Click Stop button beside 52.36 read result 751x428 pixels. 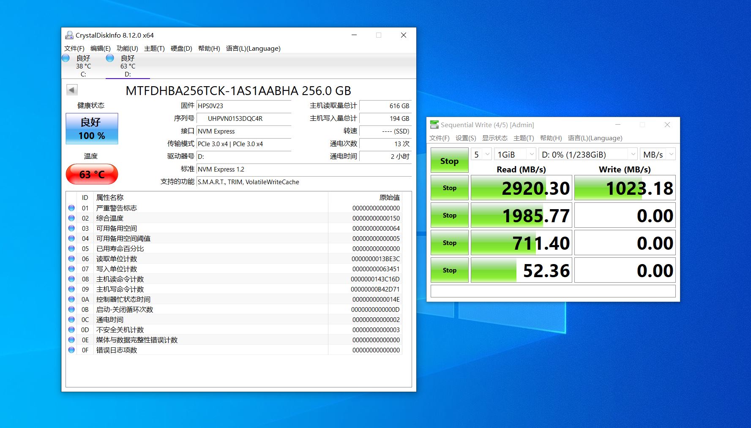[x=449, y=270]
